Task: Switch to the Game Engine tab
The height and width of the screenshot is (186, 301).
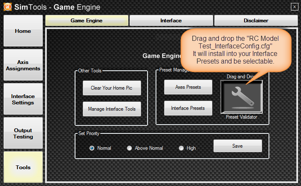Action: tap(87, 21)
